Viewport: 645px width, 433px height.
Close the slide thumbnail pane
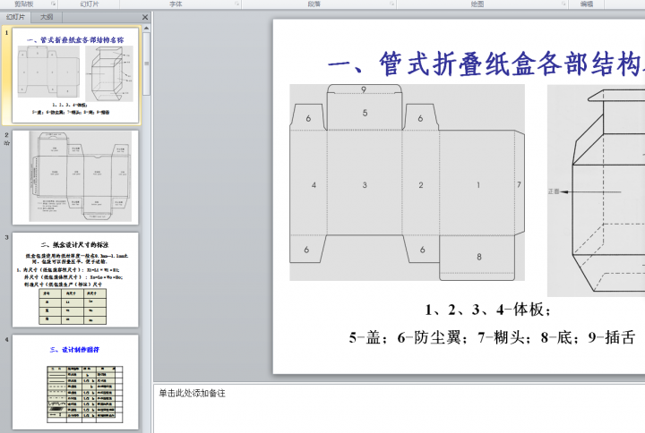(x=145, y=17)
